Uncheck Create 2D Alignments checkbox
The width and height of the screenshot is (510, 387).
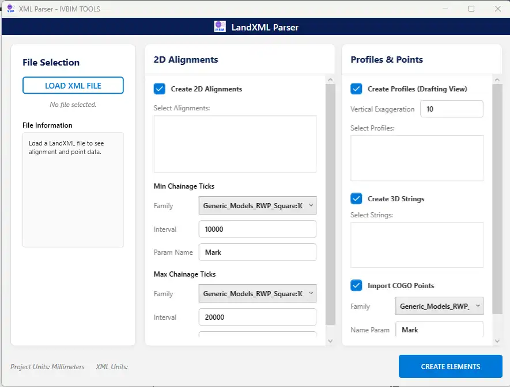160,89
